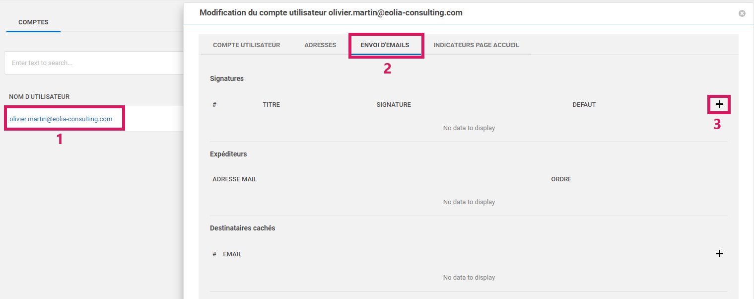
Task: Go to Indicateurs Page Accueil tab
Action: click(x=476, y=45)
